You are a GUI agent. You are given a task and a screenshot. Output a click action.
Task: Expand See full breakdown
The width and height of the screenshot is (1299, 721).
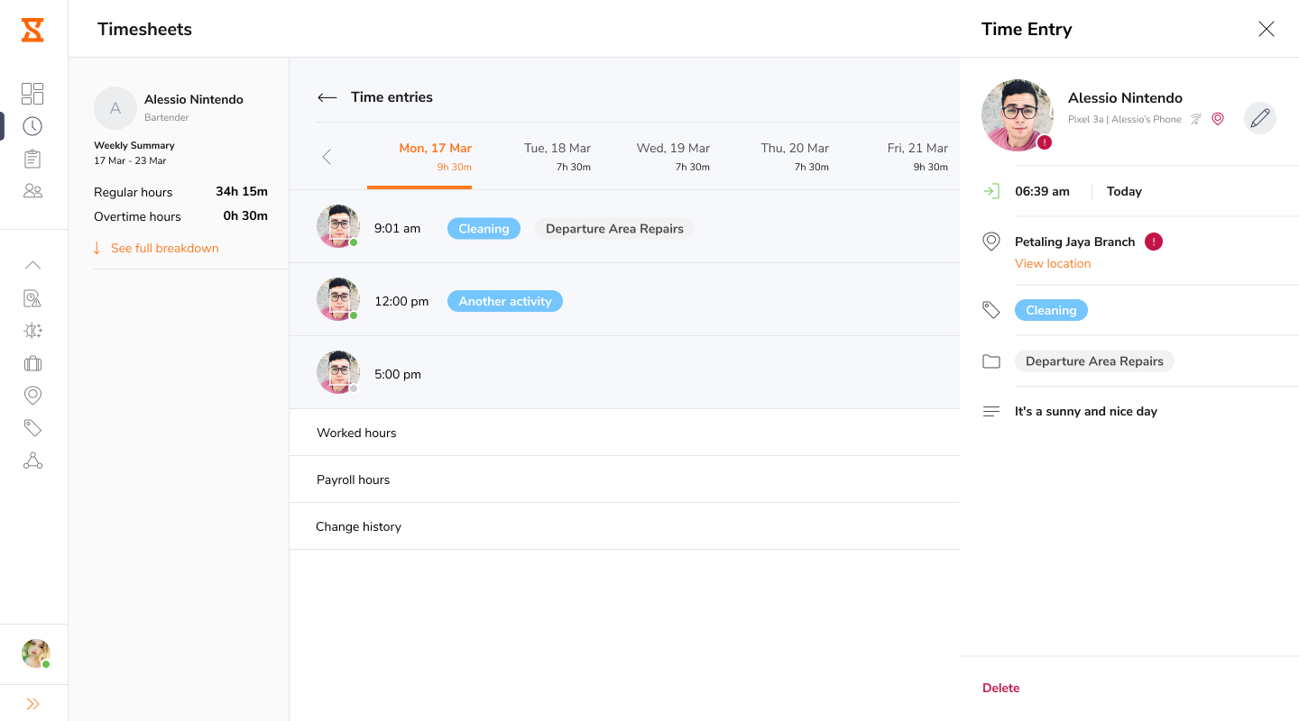[x=164, y=248]
